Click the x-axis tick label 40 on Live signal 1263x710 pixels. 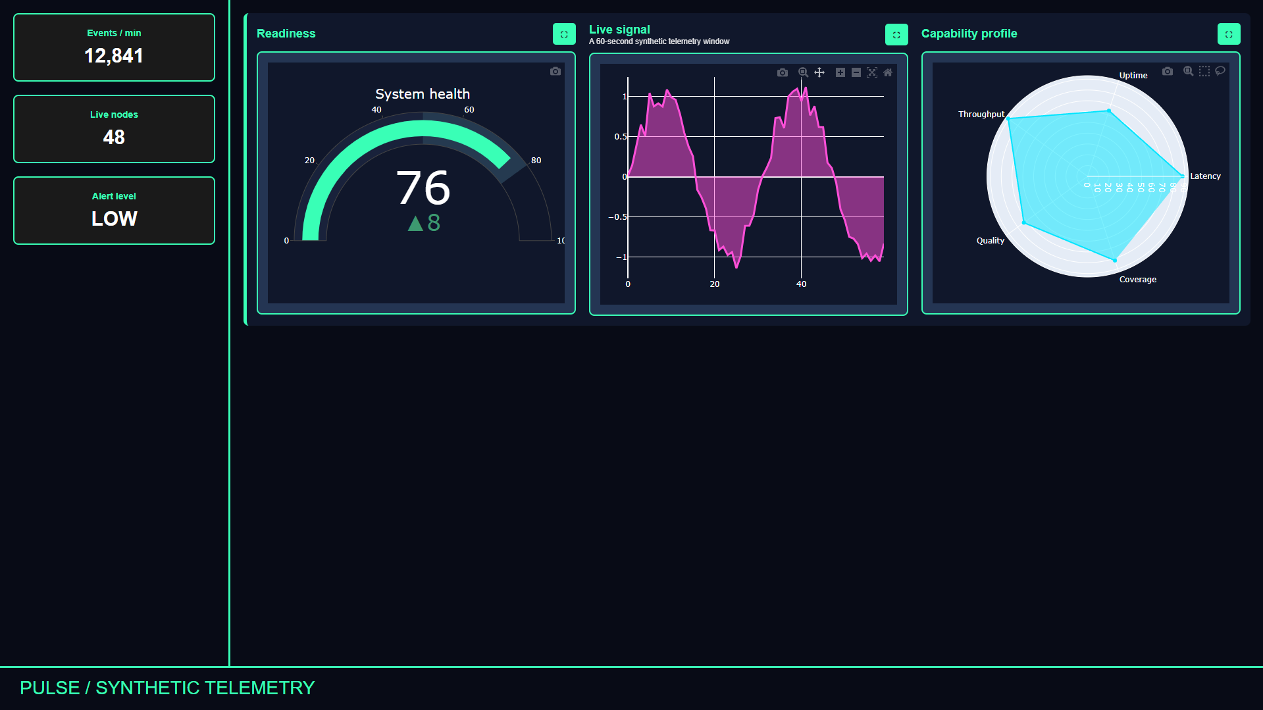801,284
